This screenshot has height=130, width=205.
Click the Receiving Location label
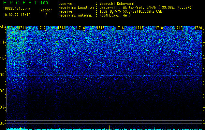click(x=76, y=7)
